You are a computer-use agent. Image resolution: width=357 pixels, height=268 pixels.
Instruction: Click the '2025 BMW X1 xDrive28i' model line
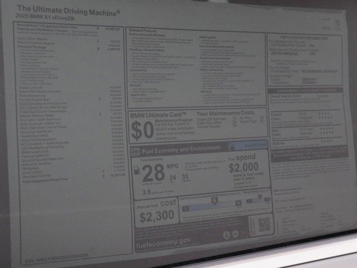(45, 17)
